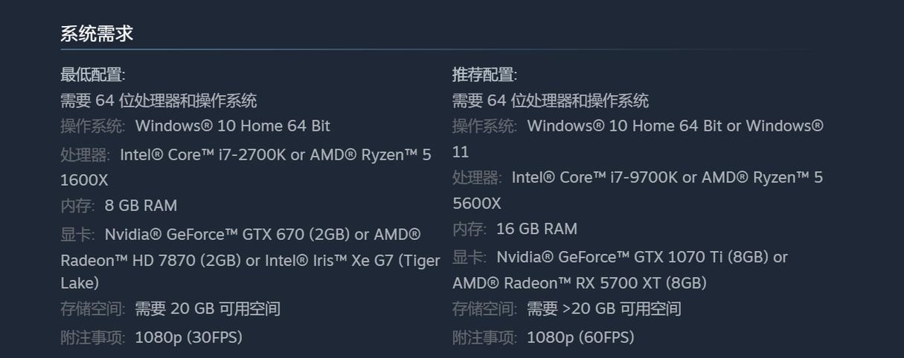Click the 1080p (30FPS) note
This screenshot has width=904, height=358.
(189, 338)
